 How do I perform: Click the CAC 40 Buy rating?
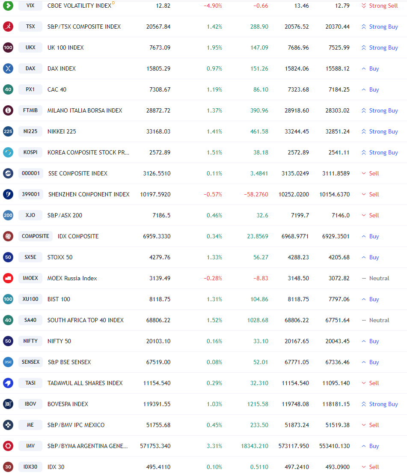(x=370, y=90)
